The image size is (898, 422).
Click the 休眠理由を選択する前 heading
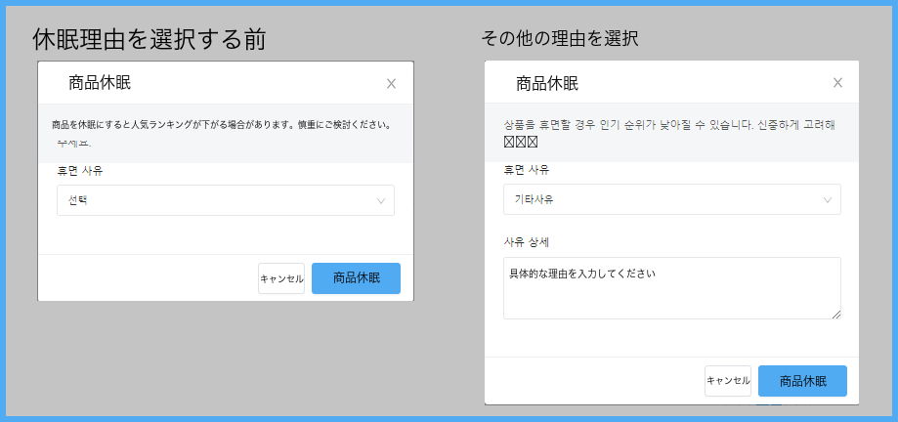tap(149, 39)
